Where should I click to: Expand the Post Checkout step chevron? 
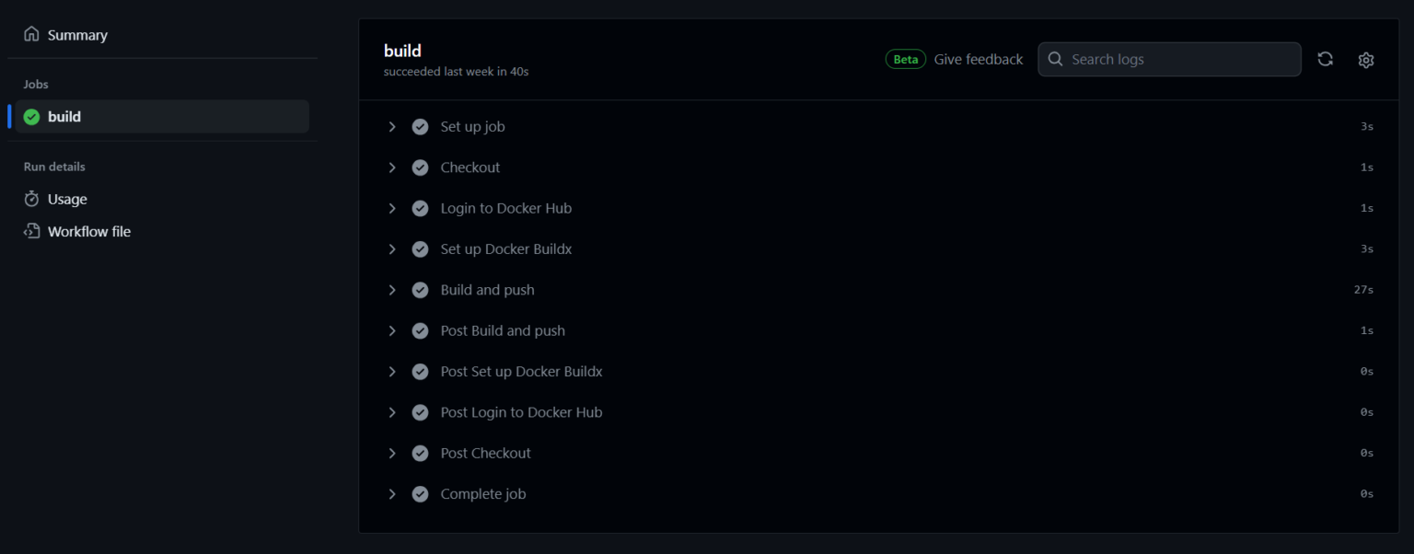[x=392, y=453]
